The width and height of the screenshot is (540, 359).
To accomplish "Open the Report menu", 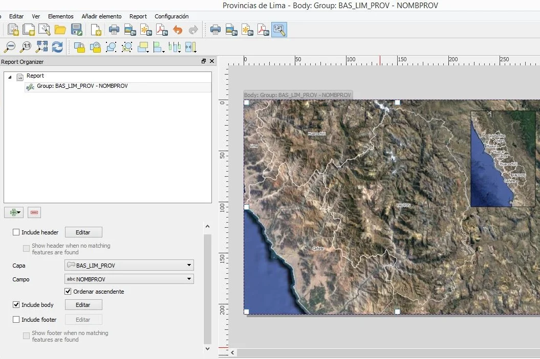I will point(138,16).
